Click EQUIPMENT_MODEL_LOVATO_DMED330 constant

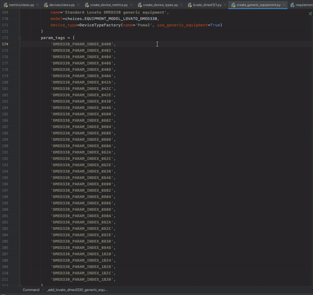[x=121, y=19]
